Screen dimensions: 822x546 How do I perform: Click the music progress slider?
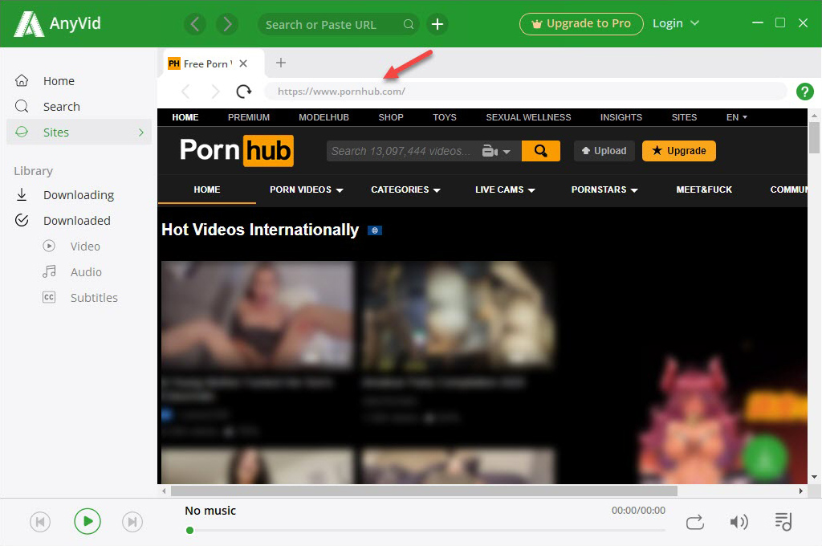(425, 530)
